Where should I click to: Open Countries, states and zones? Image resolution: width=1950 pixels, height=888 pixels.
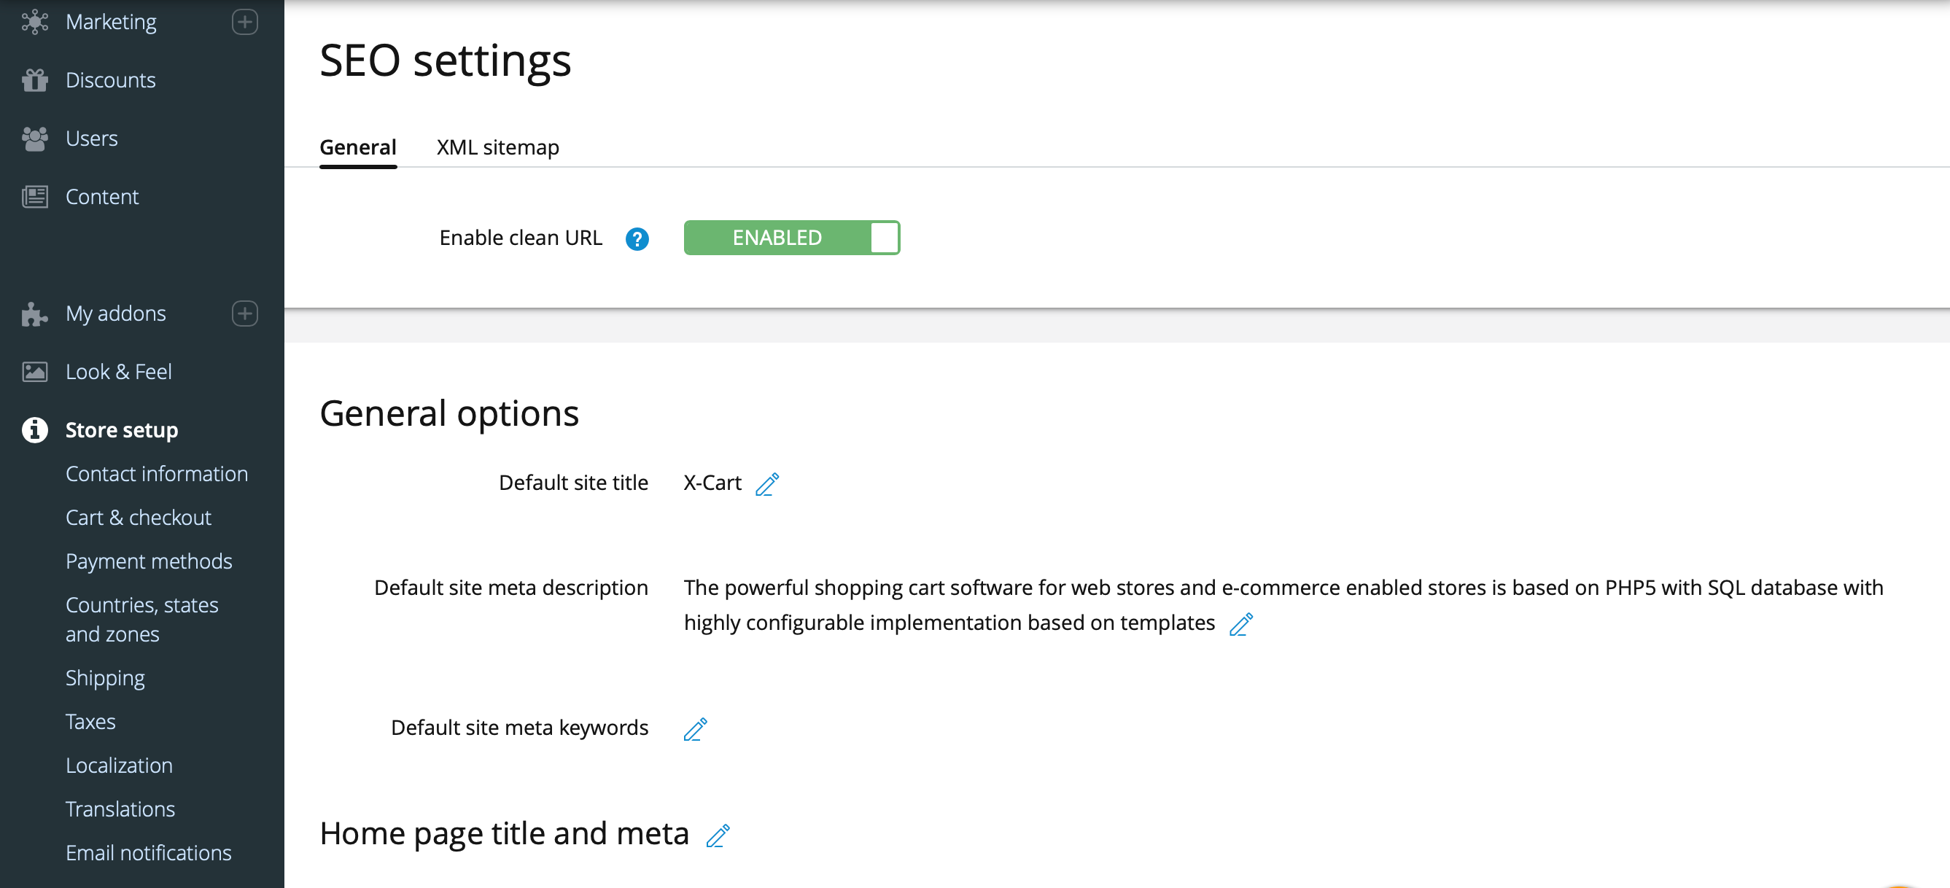(142, 620)
